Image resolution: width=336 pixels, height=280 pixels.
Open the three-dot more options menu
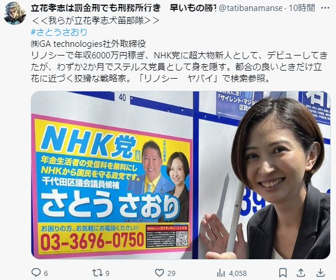tap(326, 8)
